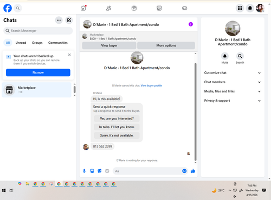
Task: Expand the Media, files and links section
Action: [233, 91]
